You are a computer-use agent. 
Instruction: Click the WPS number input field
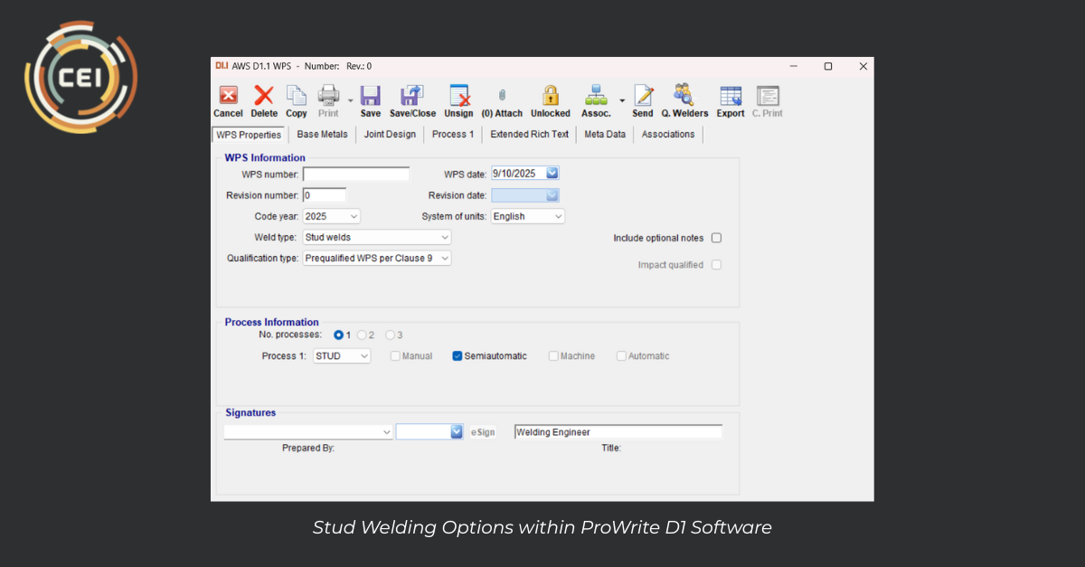tap(356, 175)
